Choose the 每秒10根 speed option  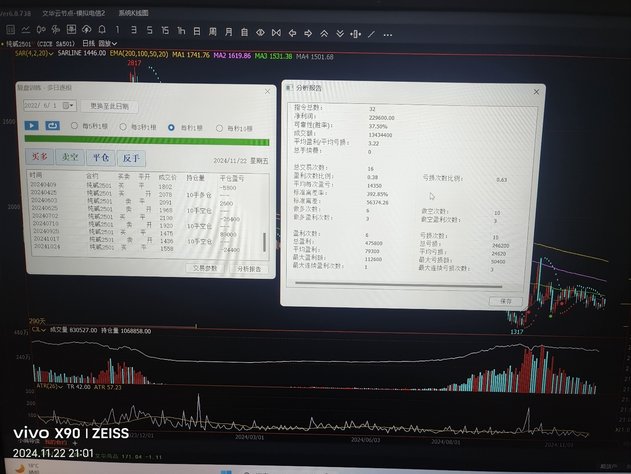(219, 128)
